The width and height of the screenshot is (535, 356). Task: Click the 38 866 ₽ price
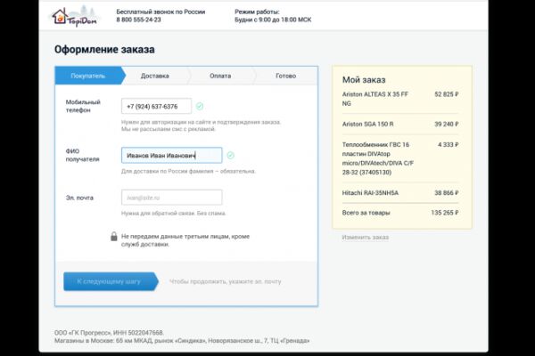447,193
